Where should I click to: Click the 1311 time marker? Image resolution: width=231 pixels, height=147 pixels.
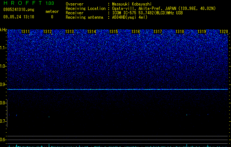coord(25,32)
